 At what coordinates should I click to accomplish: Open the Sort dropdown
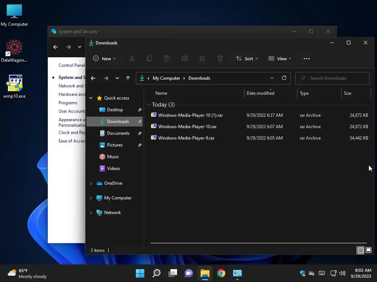pyautogui.click(x=247, y=58)
